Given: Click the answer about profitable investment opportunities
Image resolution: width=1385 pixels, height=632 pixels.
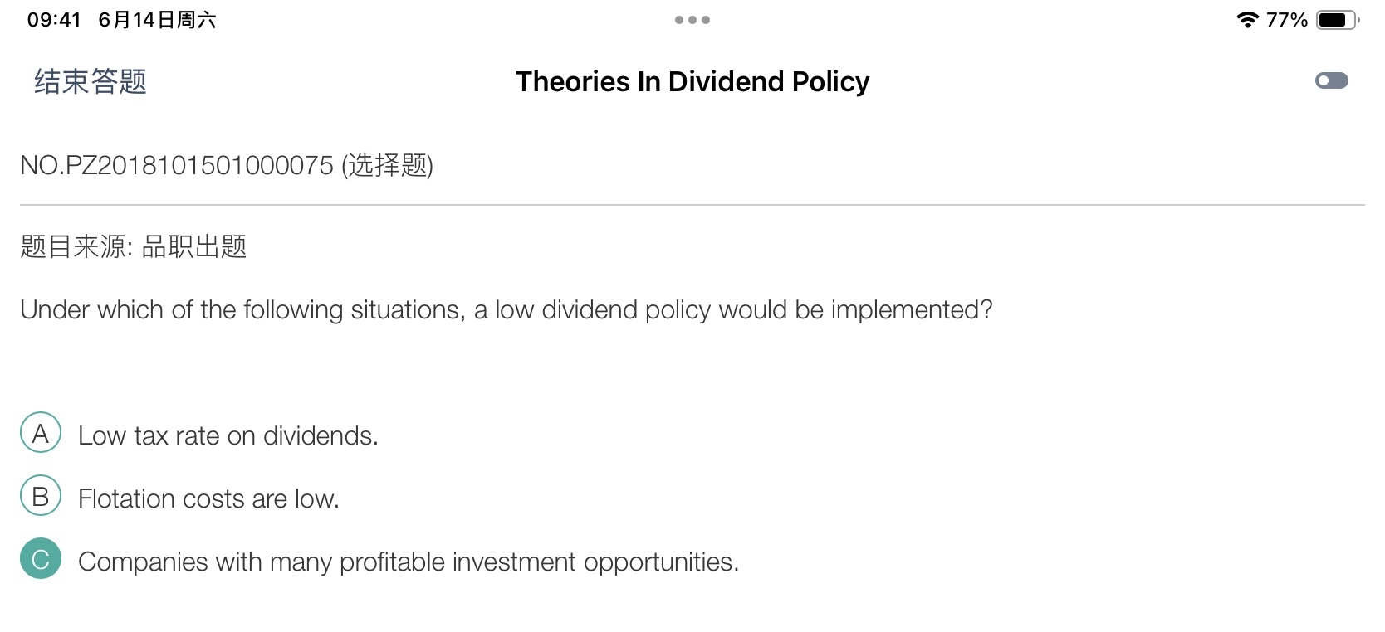Looking at the screenshot, I should tap(409, 562).
